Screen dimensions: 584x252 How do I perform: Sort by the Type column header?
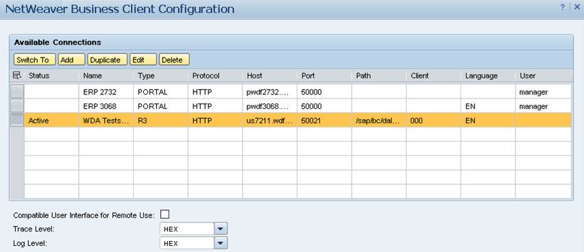coord(160,76)
